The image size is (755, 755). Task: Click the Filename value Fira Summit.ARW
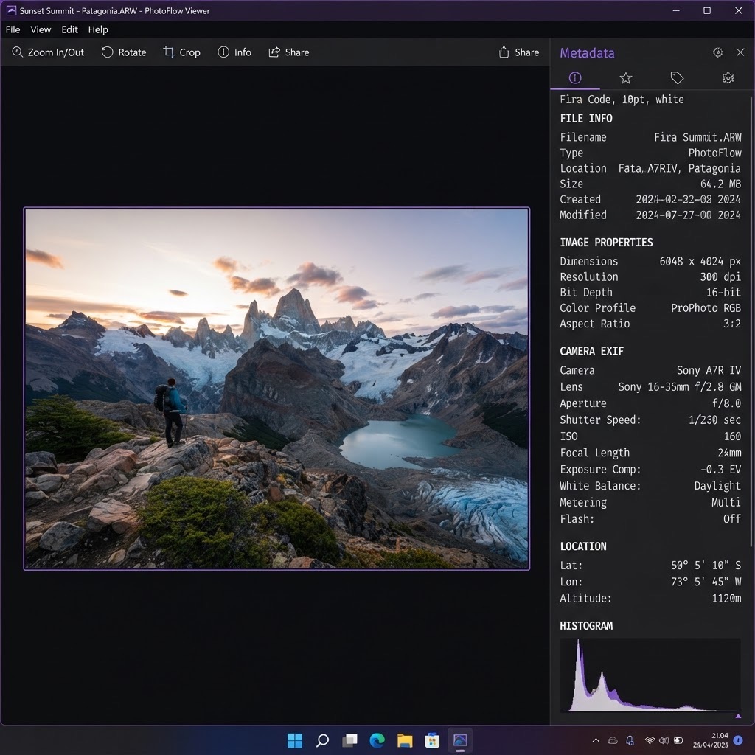click(x=697, y=137)
